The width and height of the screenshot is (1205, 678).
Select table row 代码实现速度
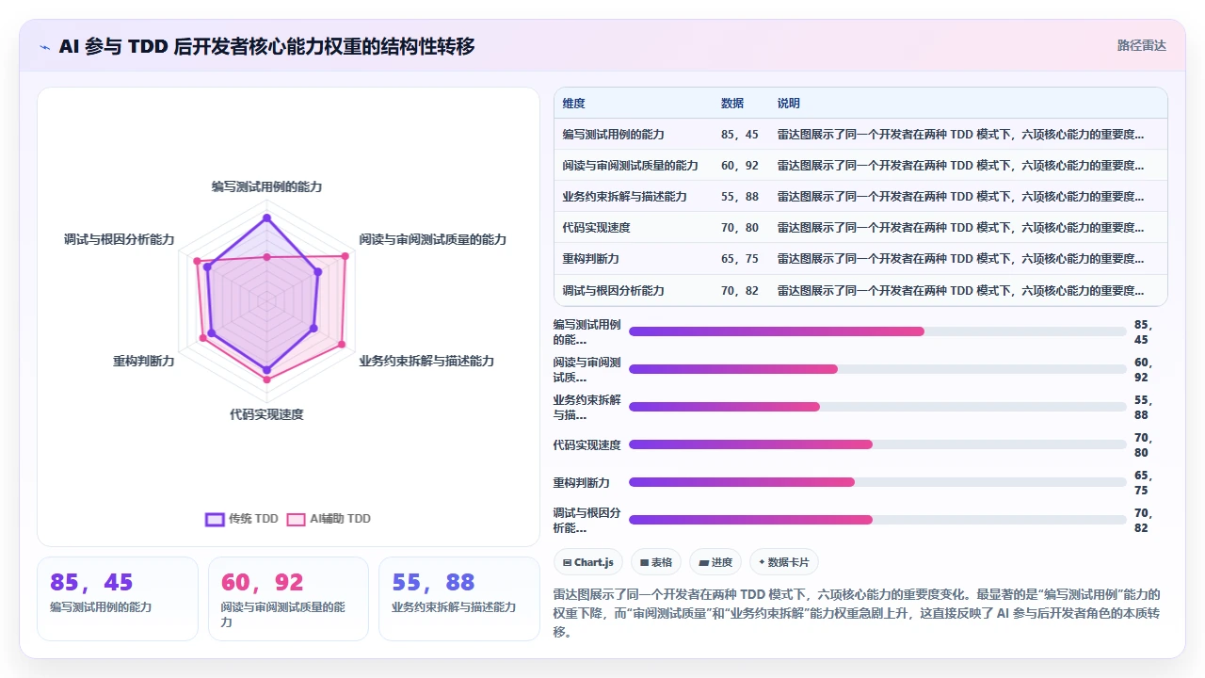pos(860,227)
